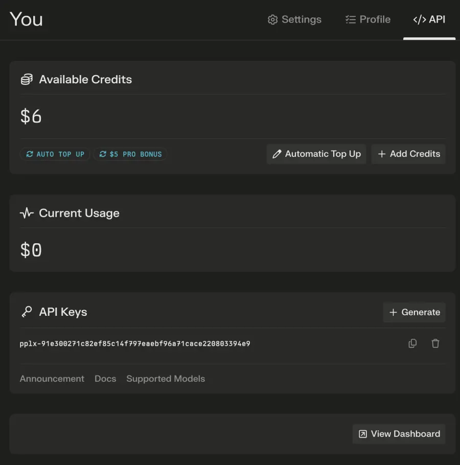460x465 pixels.
Task: Open the Announcement link
Action: coord(52,379)
